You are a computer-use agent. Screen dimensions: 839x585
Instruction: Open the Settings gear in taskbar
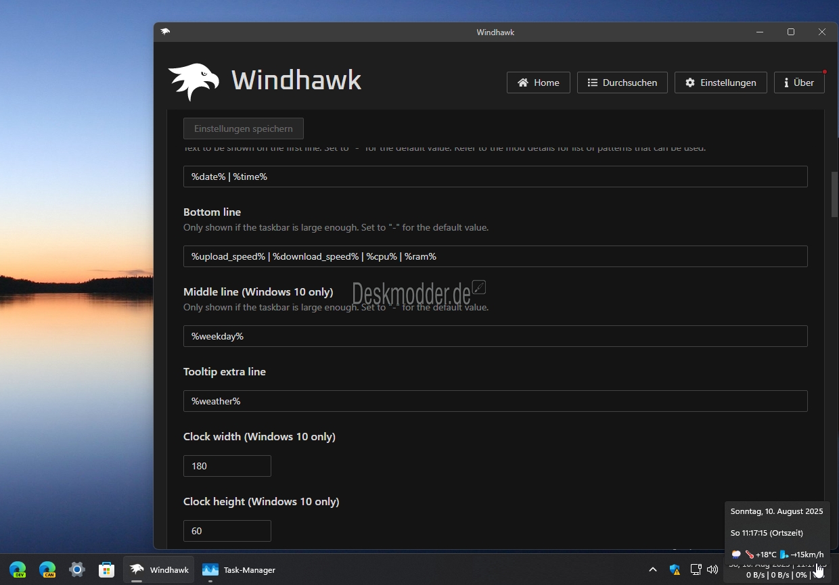[77, 569]
